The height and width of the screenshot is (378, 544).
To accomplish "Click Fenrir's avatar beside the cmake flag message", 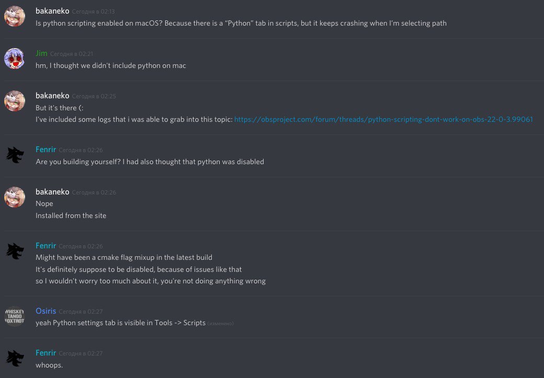I will coord(15,251).
